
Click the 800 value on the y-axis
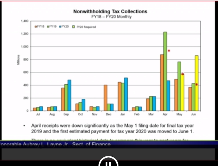pos(26,60)
